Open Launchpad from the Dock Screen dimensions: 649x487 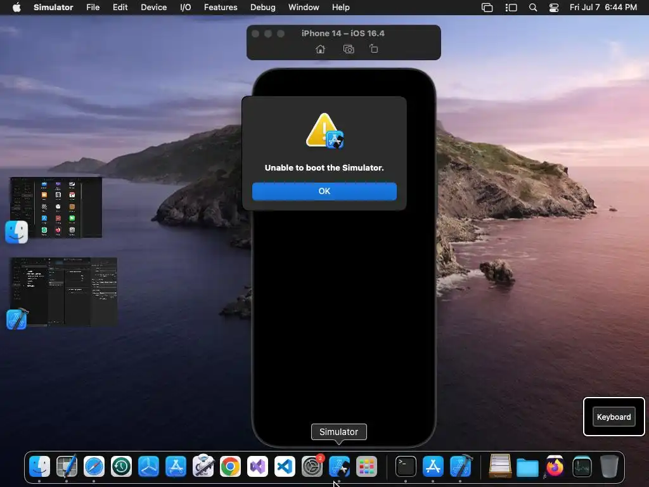pyautogui.click(x=367, y=466)
